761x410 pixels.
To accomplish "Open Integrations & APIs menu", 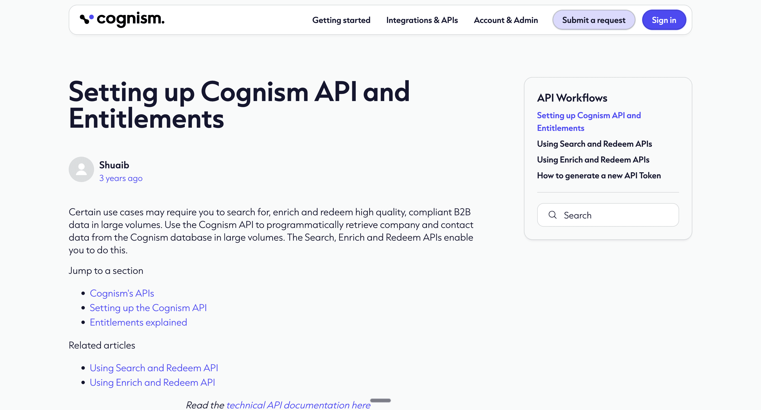I will tap(421, 20).
